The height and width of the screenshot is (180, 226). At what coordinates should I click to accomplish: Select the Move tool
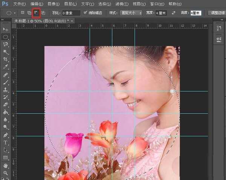6,29
